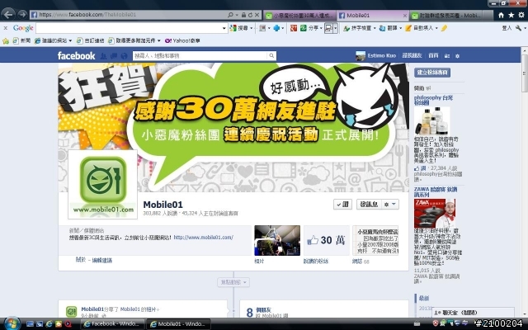Click the philosophy 台灣 sponsored ad title
The height and width of the screenshot is (330, 528).
point(433,100)
